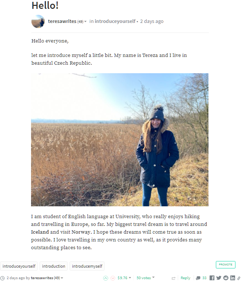
Task: Share the post on LinkedIn
Action: pos(232,278)
